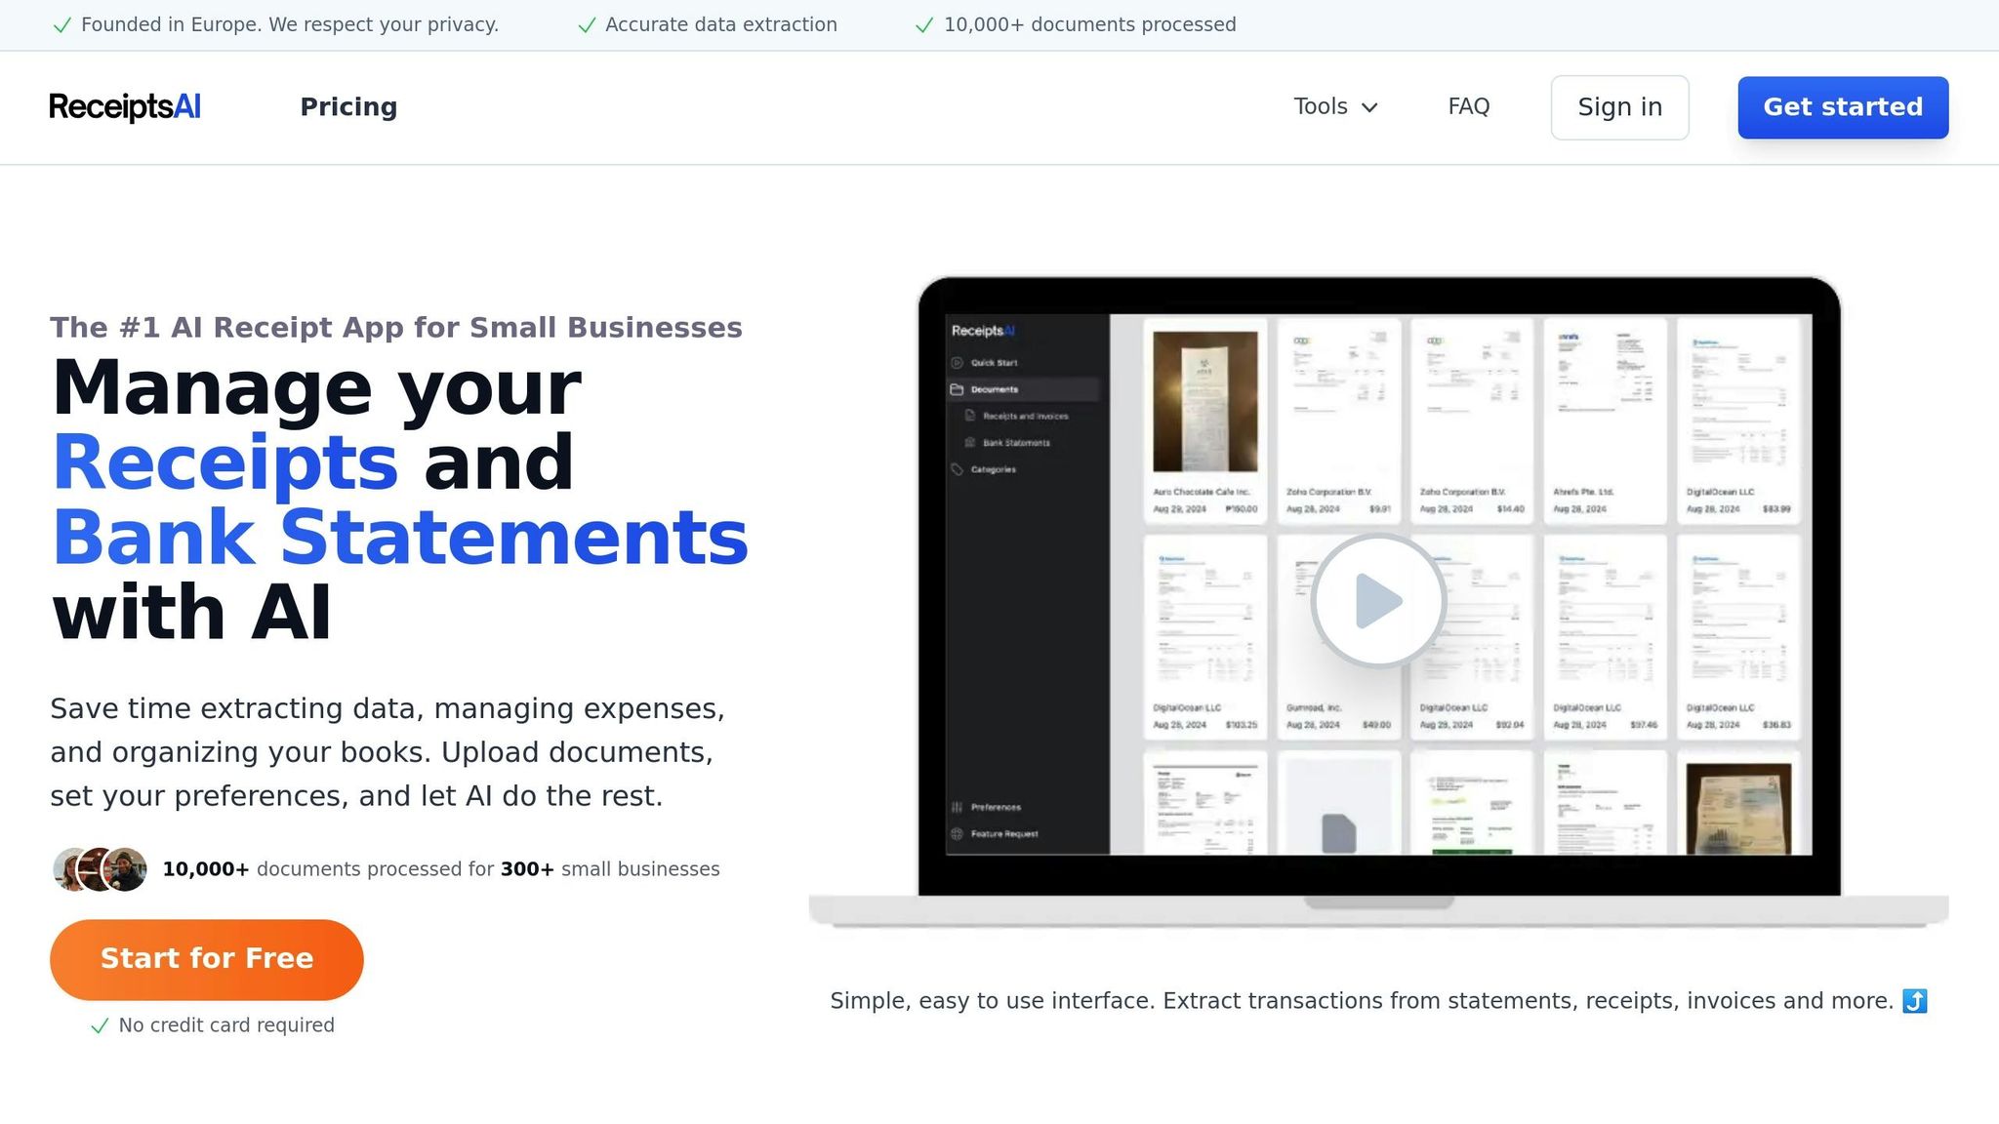Viewport: 1999px width, 1124px height.
Task: Click the user avatars group
Action: pyautogui.click(x=100, y=869)
